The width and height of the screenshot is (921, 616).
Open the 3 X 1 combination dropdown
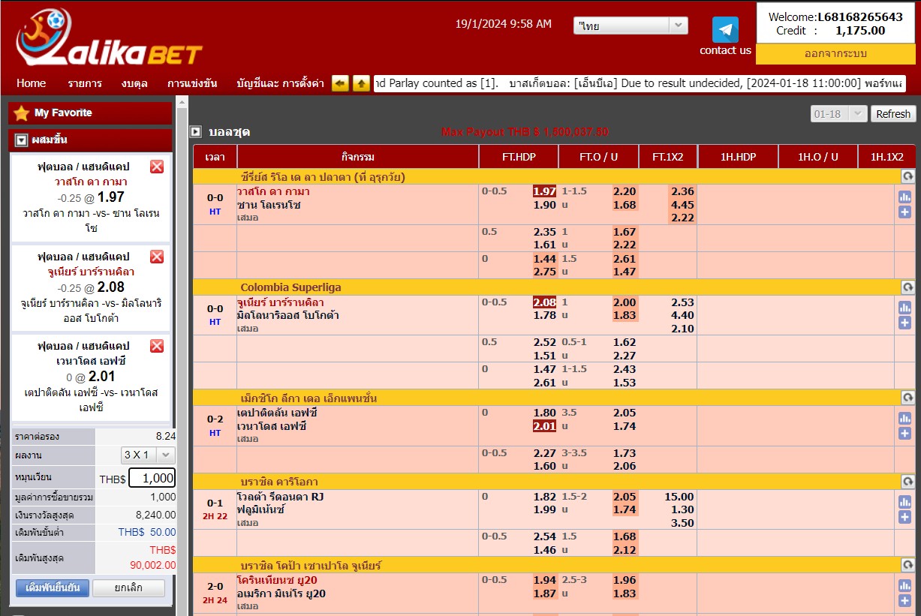(148, 455)
